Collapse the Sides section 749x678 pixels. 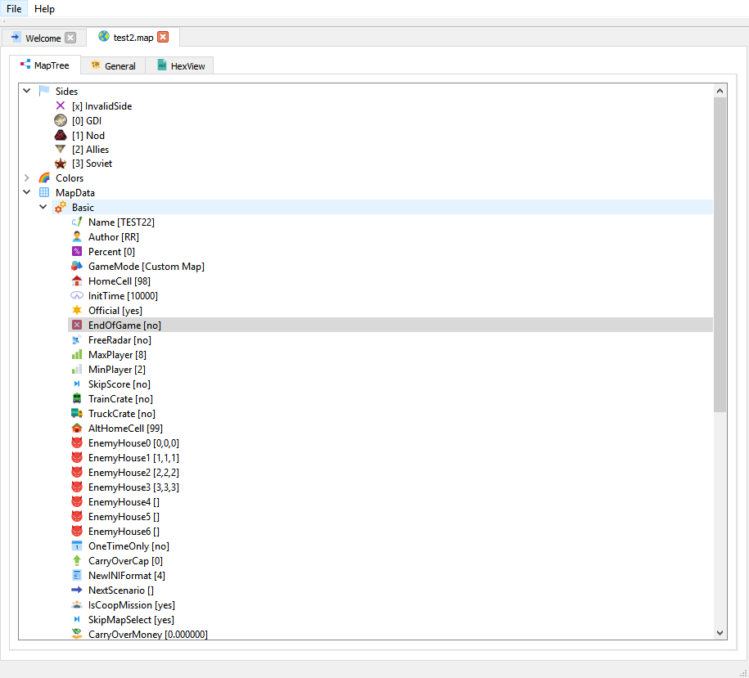tap(27, 91)
